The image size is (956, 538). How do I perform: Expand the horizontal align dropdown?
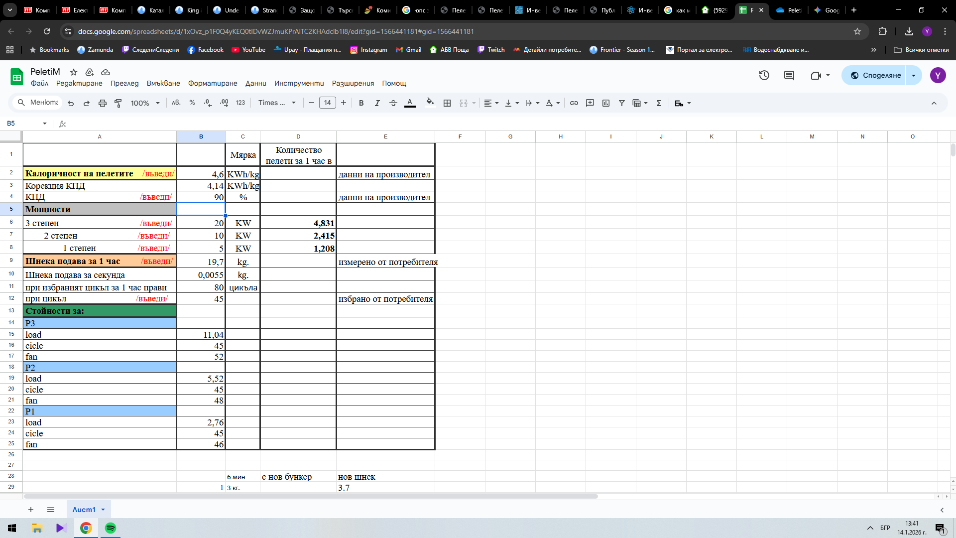(491, 103)
